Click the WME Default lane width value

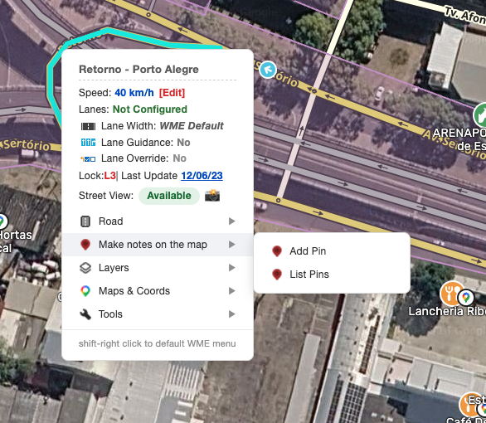[x=192, y=126]
